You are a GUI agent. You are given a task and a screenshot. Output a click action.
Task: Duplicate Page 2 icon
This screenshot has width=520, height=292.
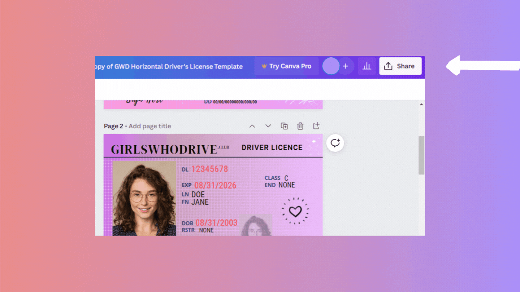[284, 126]
